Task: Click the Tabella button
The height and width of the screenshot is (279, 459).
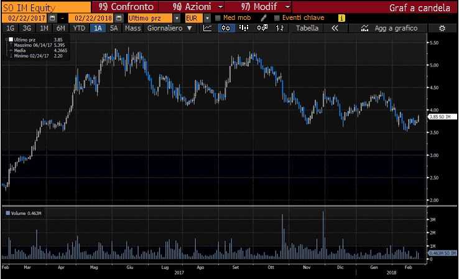Action: pos(307,28)
